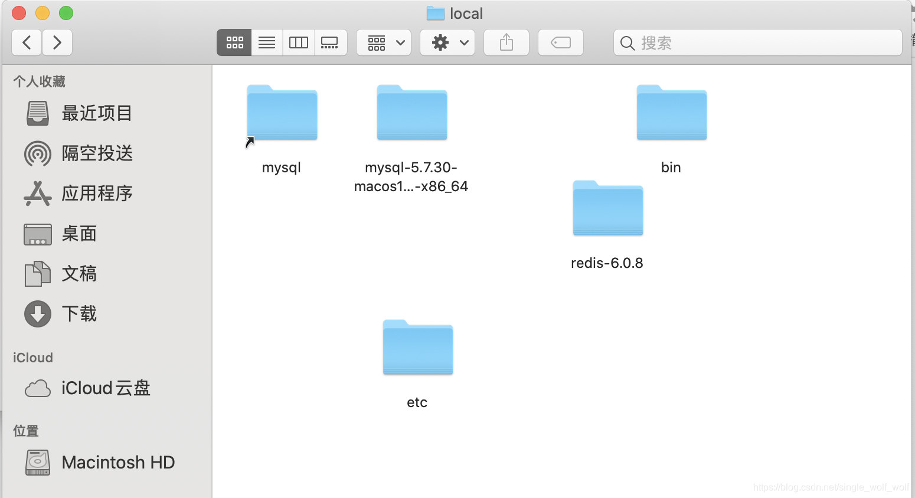The height and width of the screenshot is (498, 915).
Task: Switch to icon view
Action: pos(234,42)
